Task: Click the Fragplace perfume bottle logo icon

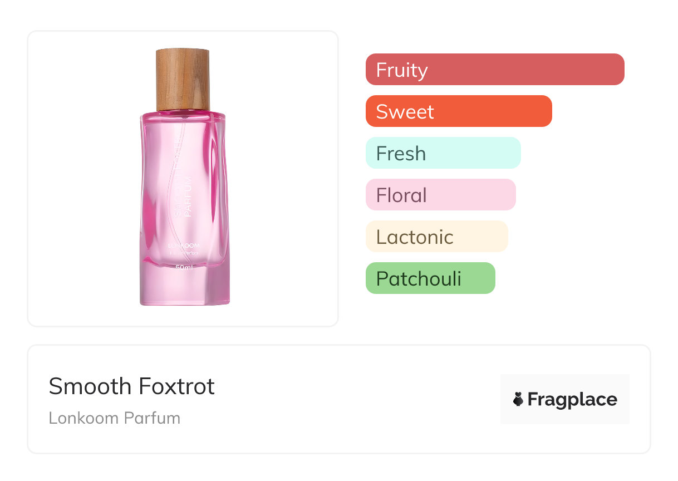Action: click(518, 399)
